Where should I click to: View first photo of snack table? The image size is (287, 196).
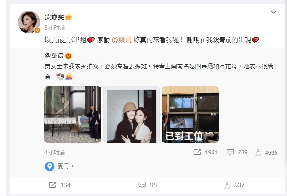tap(73, 114)
